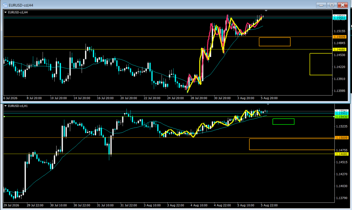This screenshot has height=210, width=352.
Task: Click 1.14755 on the H1 price scale
Action: click(x=341, y=150)
